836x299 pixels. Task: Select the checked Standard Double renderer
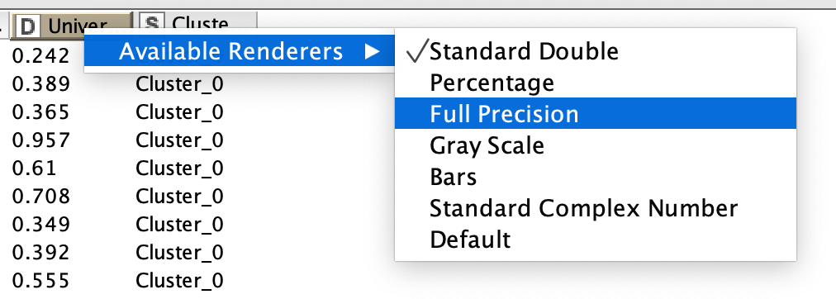(x=596, y=52)
